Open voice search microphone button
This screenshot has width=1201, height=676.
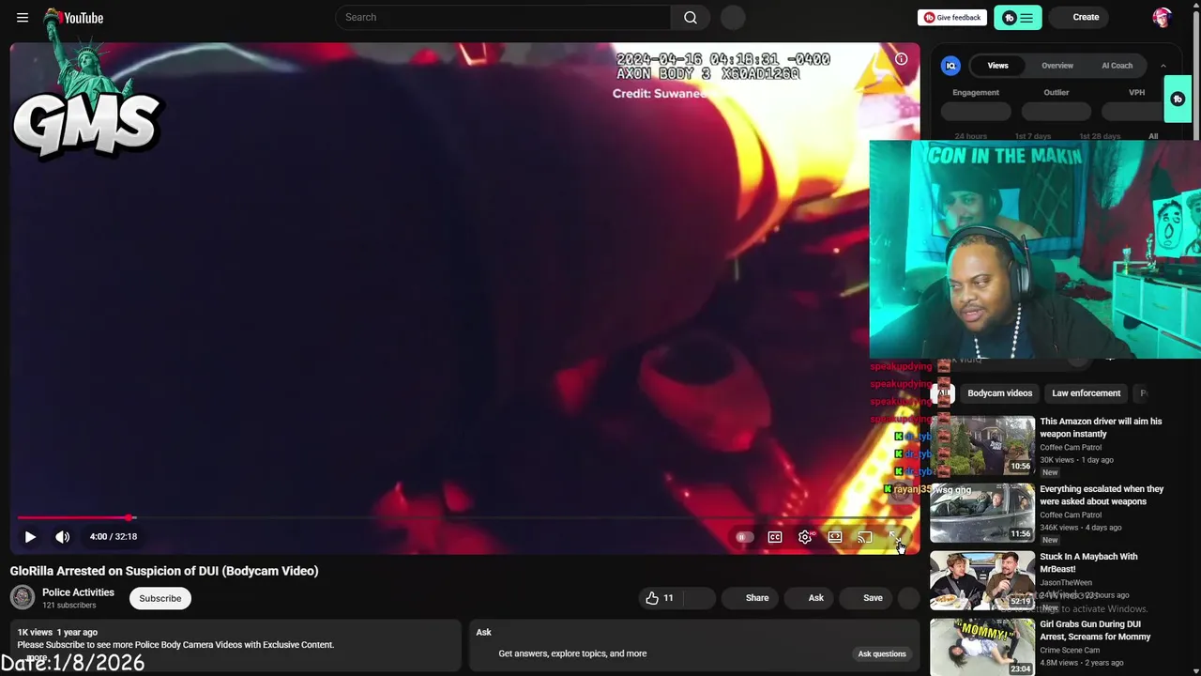(733, 17)
